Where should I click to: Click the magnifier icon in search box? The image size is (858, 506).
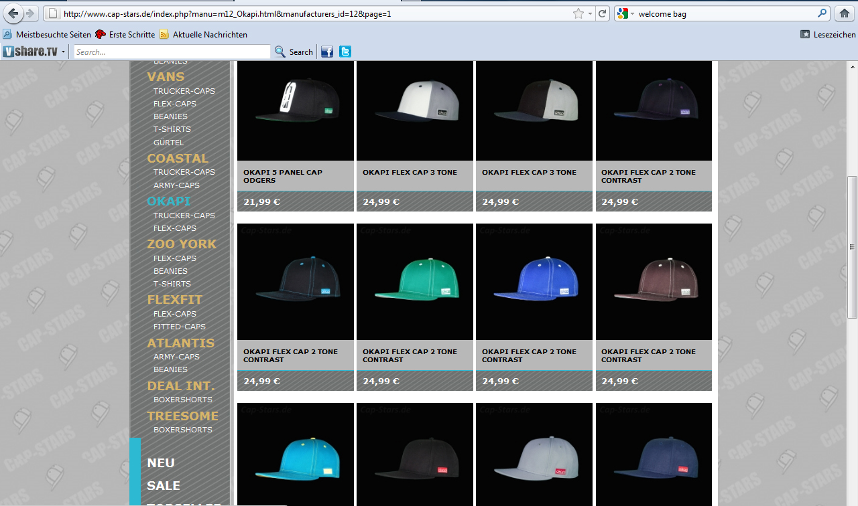click(822, 13)
